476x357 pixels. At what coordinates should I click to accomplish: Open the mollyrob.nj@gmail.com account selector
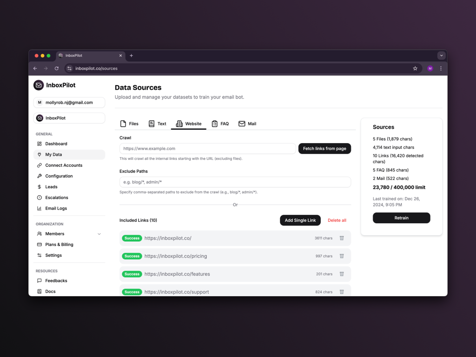pos(69,103)
